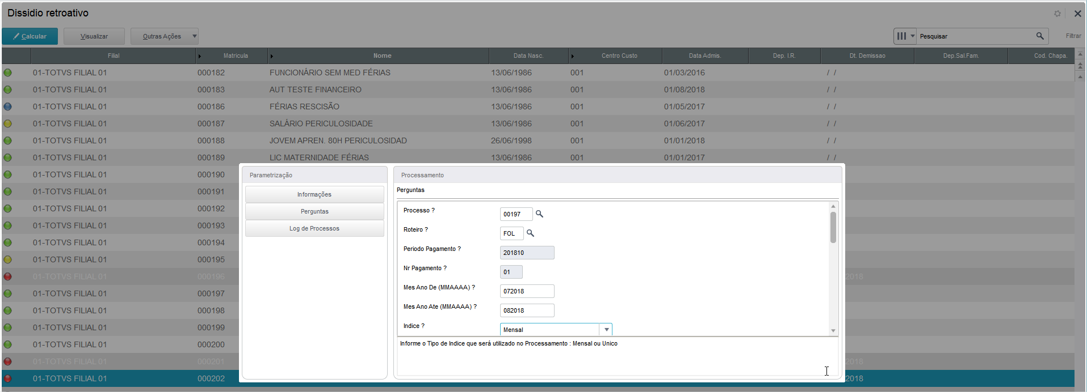Open the Indice dropdown showing Mensal
The image size is (1087, 392).
556,330
